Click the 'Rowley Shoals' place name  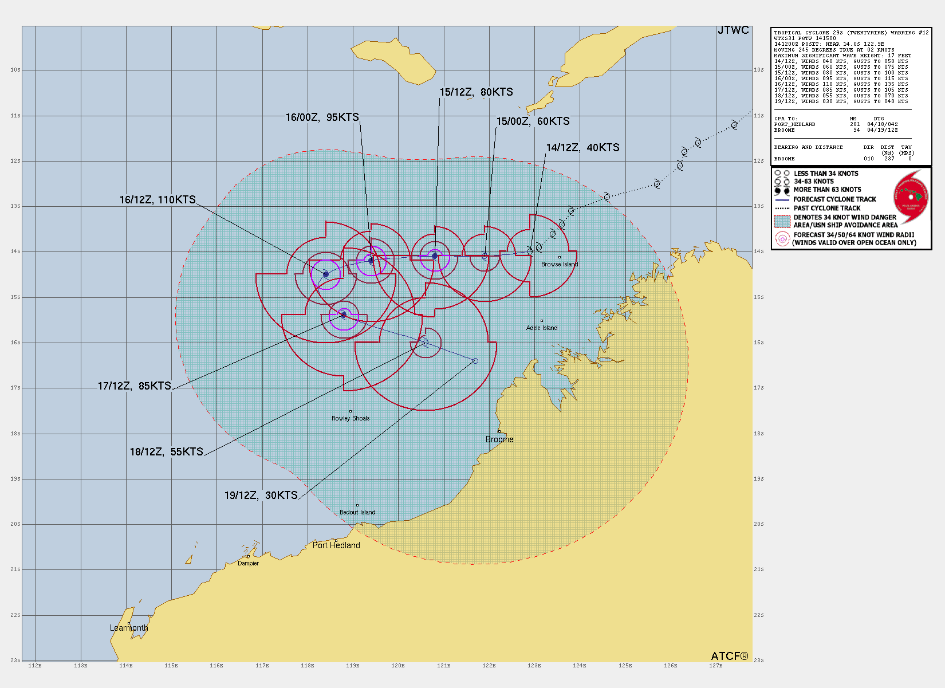351,419
